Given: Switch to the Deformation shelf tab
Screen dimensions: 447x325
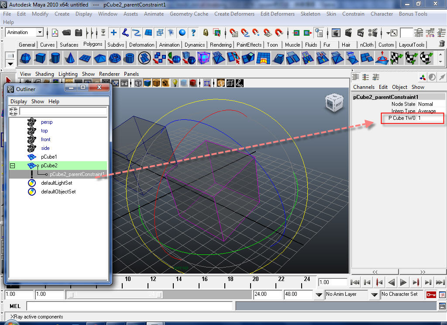Looking at the screenshot, I should coord(142,45).
